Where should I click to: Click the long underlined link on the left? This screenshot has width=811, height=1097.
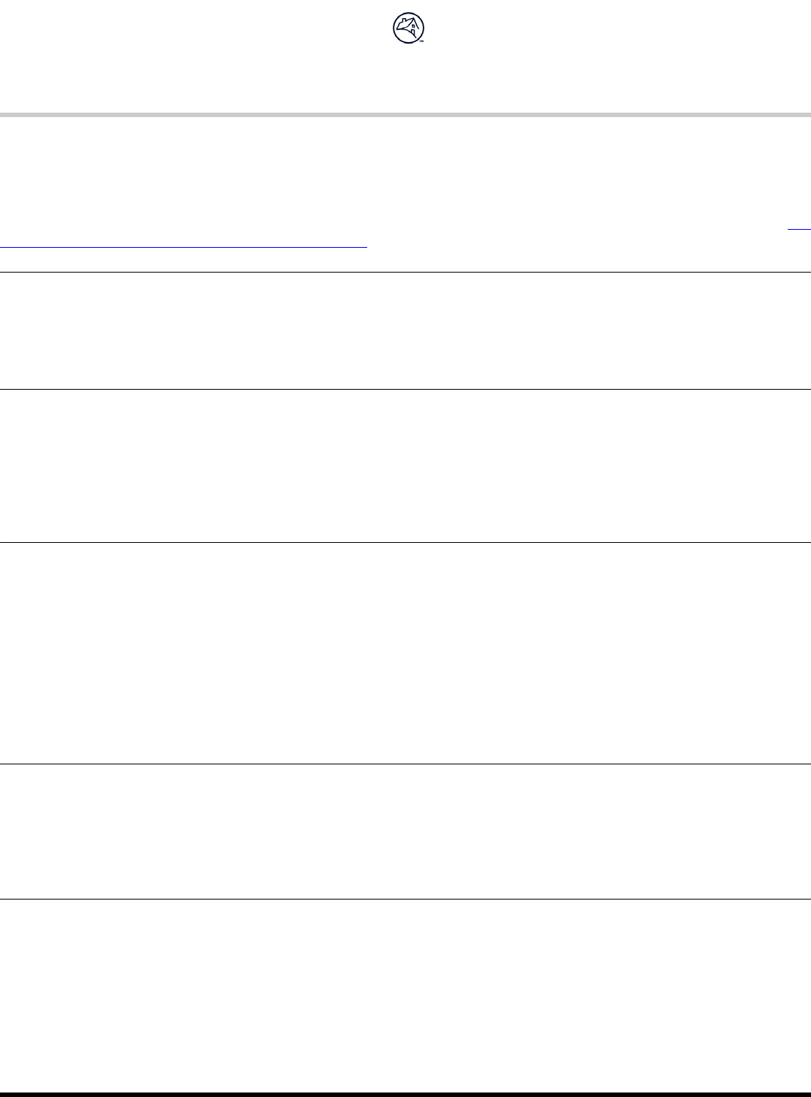[183, 246]
